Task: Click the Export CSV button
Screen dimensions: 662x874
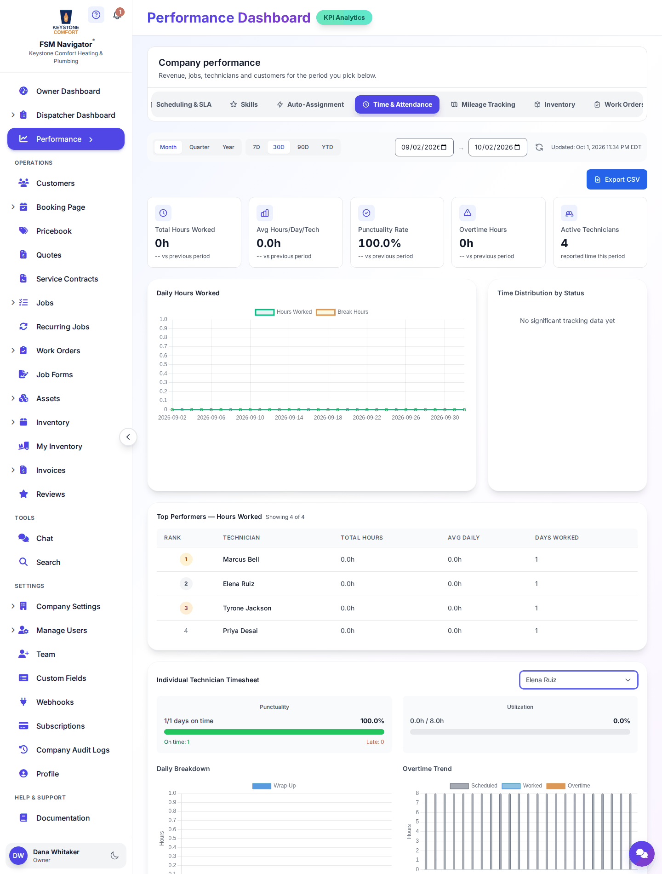Action: point(617,179)
